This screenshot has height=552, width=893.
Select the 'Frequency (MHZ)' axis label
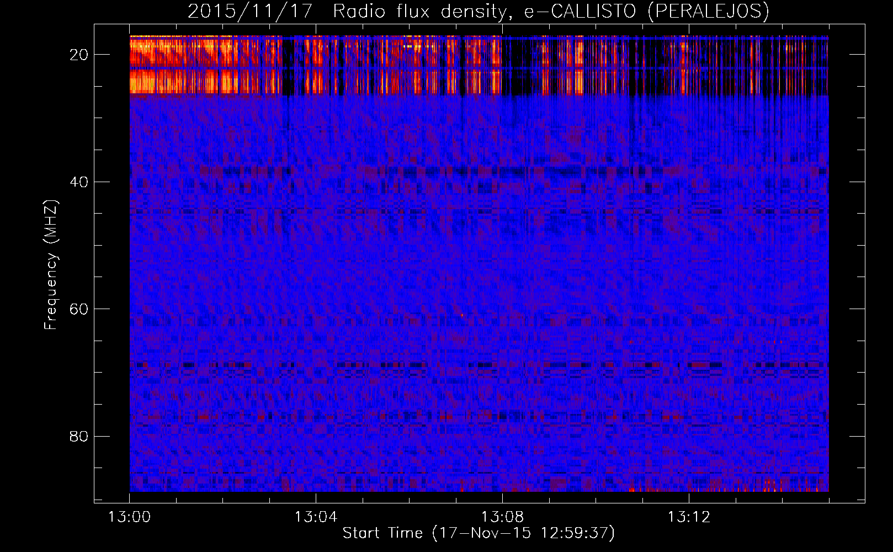point(51,265)
